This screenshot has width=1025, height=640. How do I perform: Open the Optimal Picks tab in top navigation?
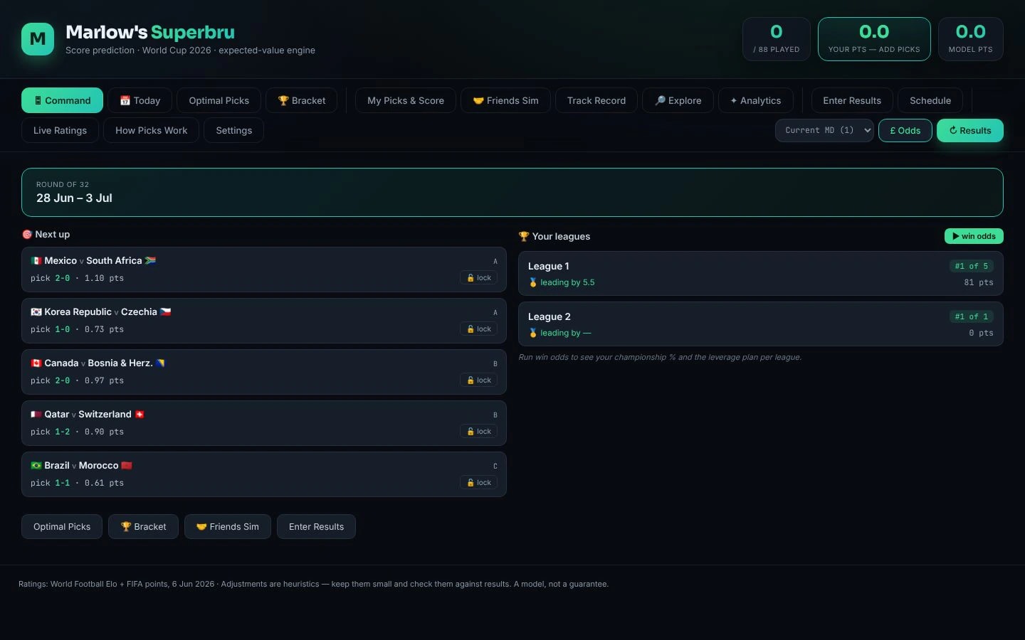[x=219, y=100]
